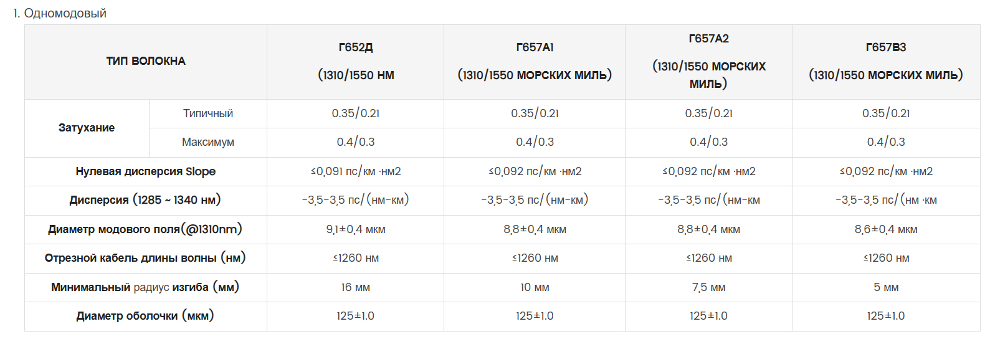Image resolution: width=990 pixels, height=339 pixels.
Task: Select the Г657В3 column header
Action: [886, 61]
